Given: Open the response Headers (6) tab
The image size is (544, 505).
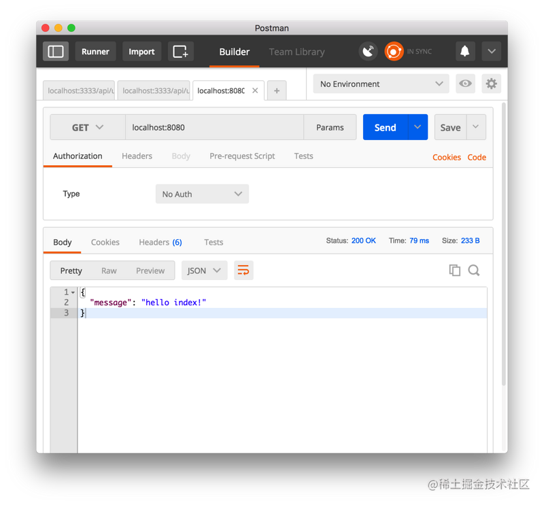Looking at the screenshot, I should [x=160, y=242].
